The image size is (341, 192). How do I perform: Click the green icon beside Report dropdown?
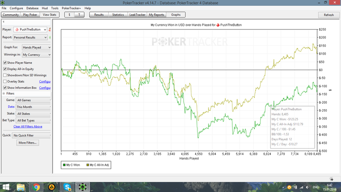tap(50, 38)
